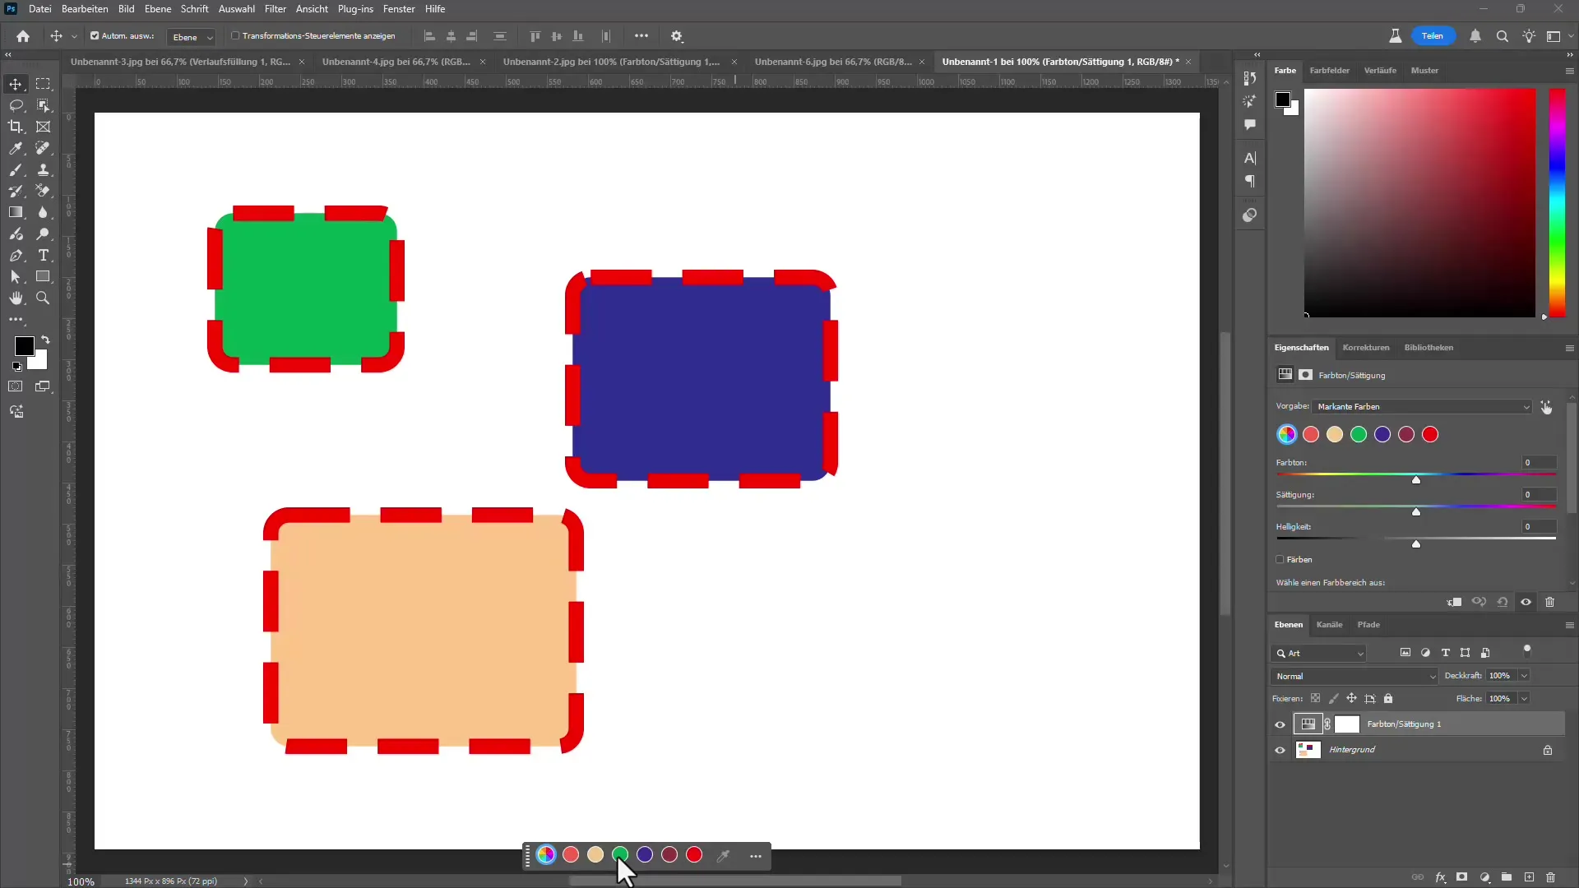Pick the green swatch in floating color bar
The image size is (1579, 888).
coord(620,855)
